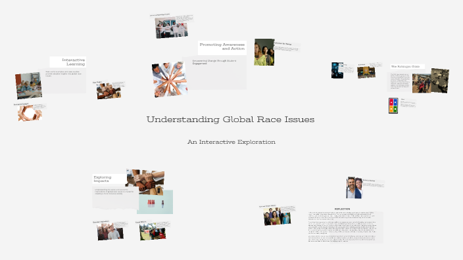Click the Reflection body text block
The image size is (463, 260).
pyautogui.click(x=342, y=227)
